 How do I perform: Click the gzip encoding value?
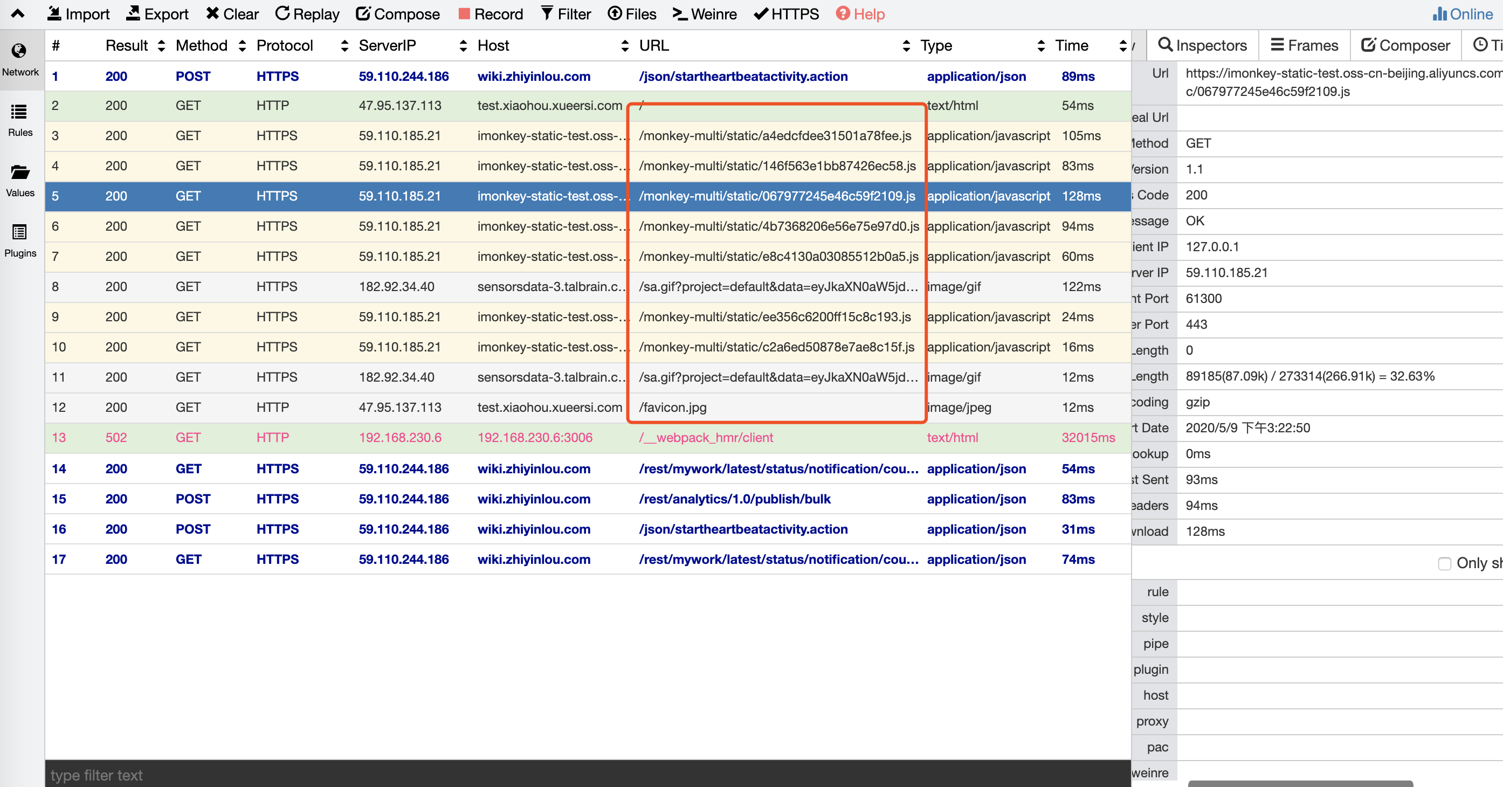[x=1197, y=402]
